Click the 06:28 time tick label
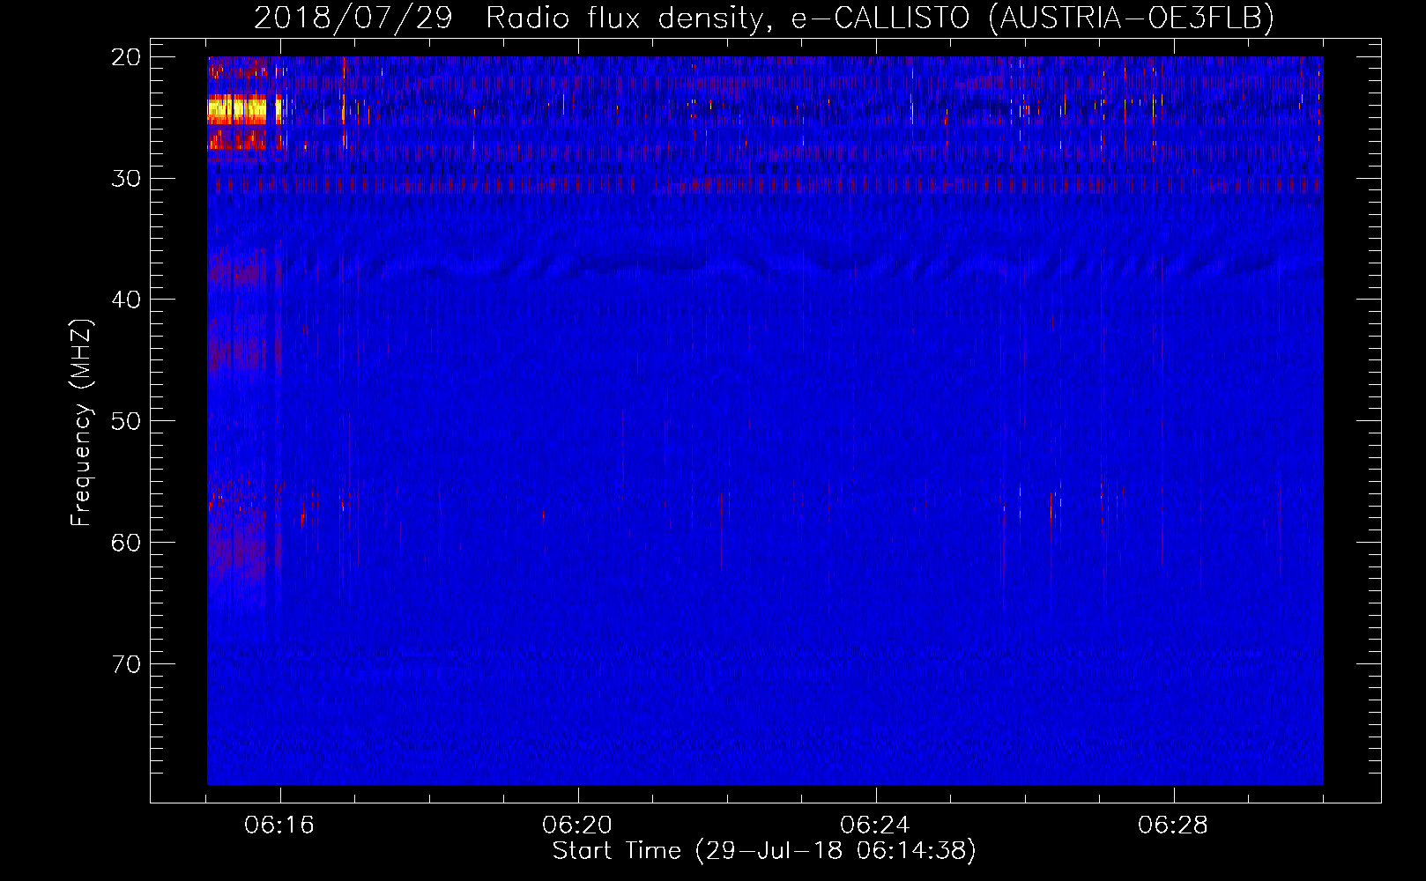This screenshot has width=1426, height=881. pyautogui.click(x=1173, y=825)
